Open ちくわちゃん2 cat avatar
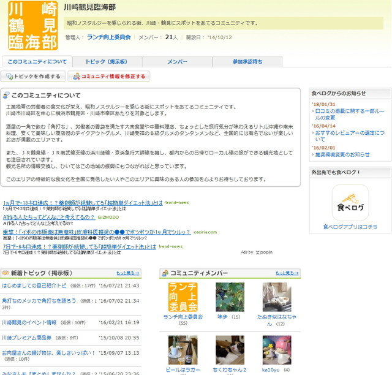This screenshot has height=375, width=392. click(x=230, y=350)
